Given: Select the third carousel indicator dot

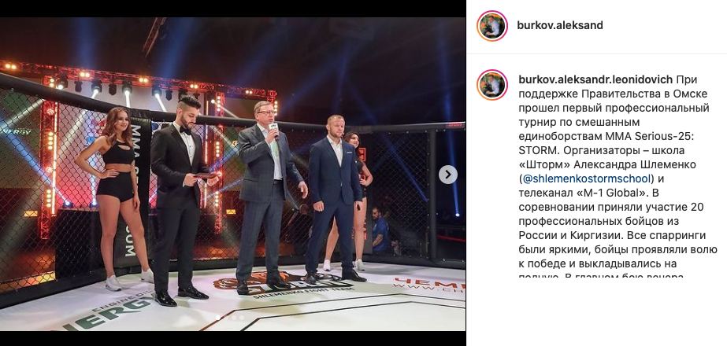Looking at the screenshot, I should pyautogui.click(x=234, y=318).
